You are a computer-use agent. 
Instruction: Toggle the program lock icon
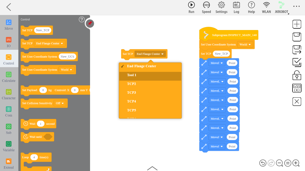(x=297, y=75)
